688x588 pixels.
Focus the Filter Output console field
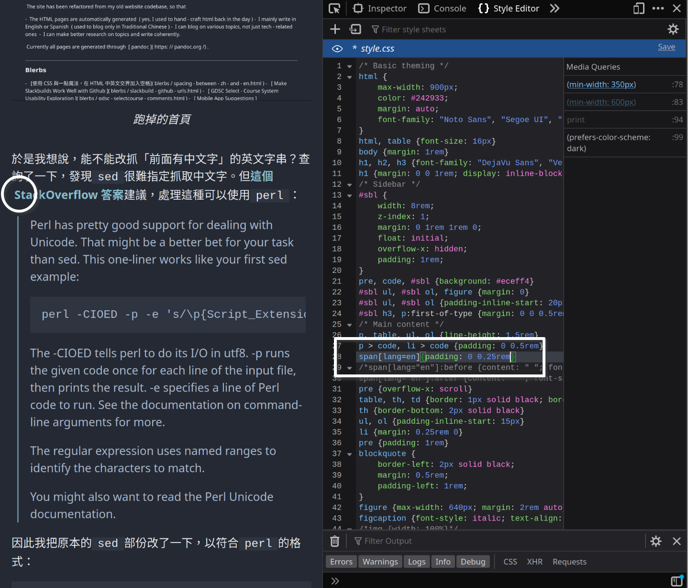pos(498,541)
